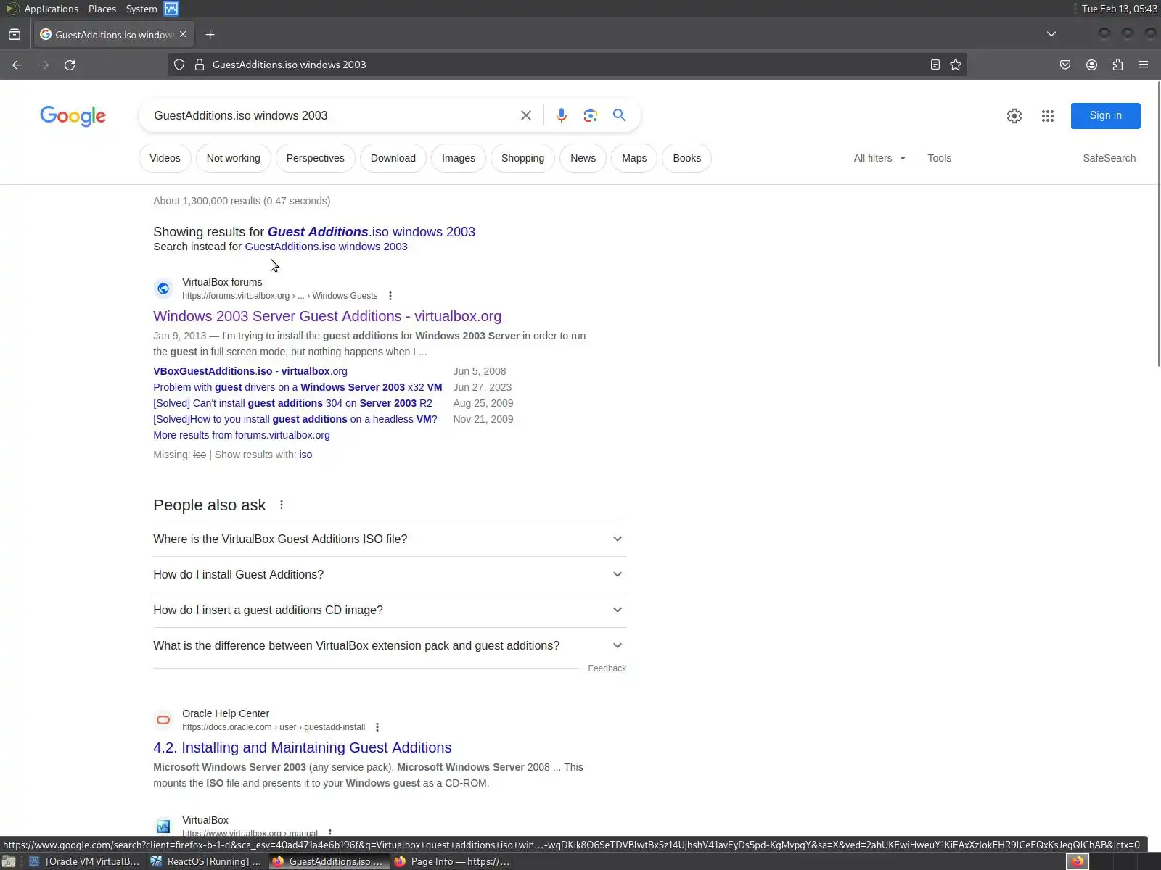Open the Places menu in top panel

(x=102, y=9)
